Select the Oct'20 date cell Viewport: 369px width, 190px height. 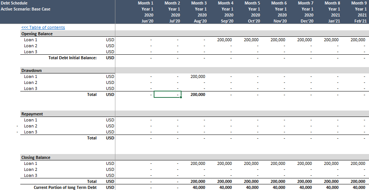tap(254, 21)
